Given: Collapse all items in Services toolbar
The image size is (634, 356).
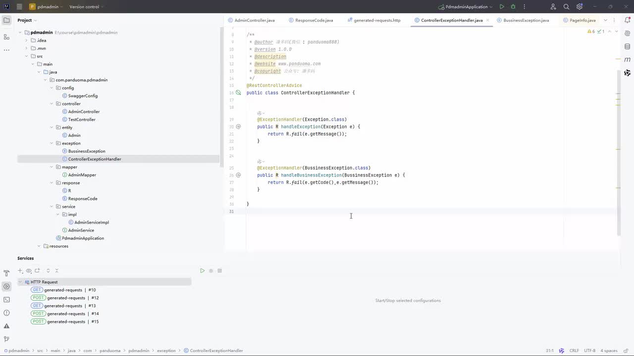Looking at the screenshot, I should [57, 271].
